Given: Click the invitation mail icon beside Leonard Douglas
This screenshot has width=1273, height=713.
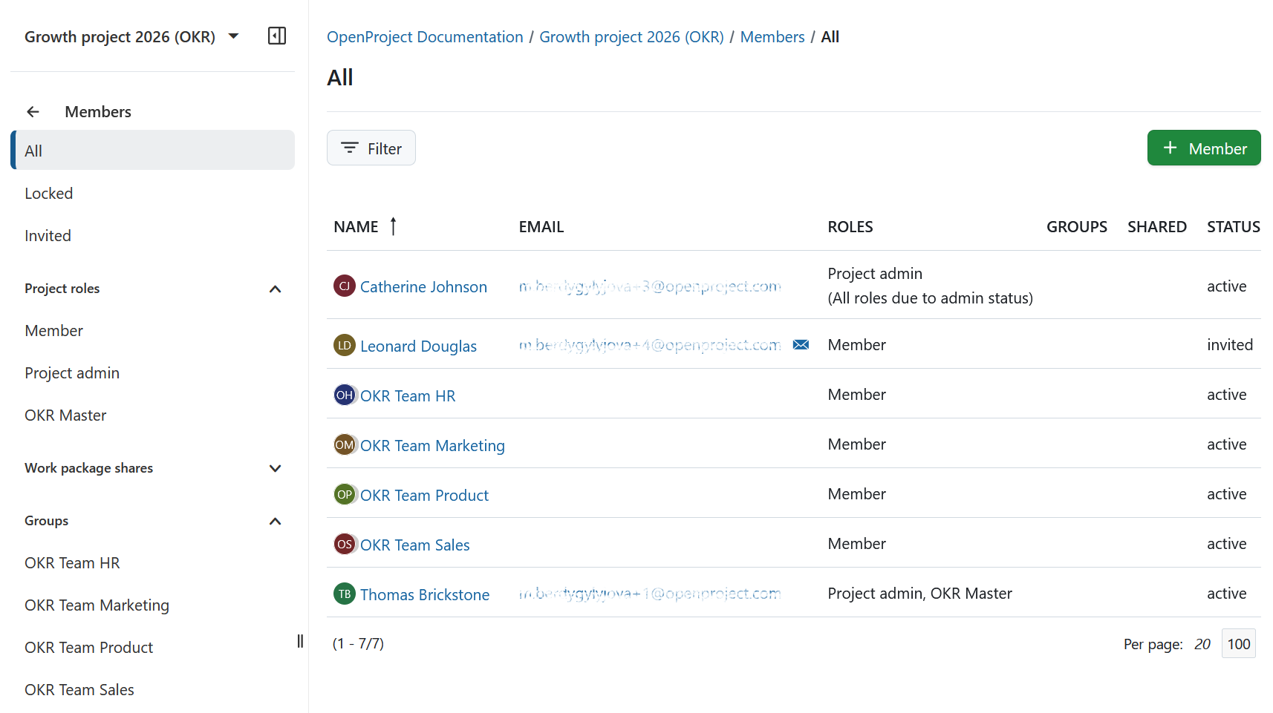Looking at the screenshot, I should pyautogui.click(x=801, y=344).
